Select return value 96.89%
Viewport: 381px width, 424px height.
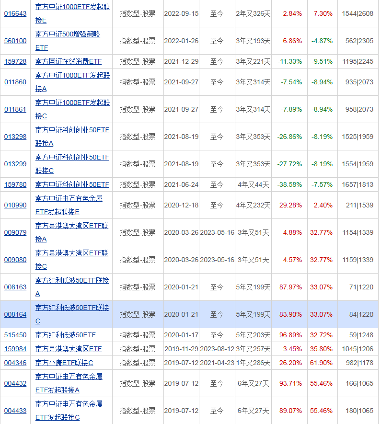(x=290, y=335)
